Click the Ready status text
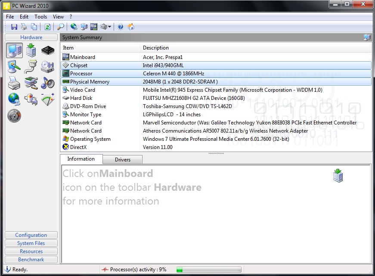Screen dimensions: 375x276 [x=20, y=270]
